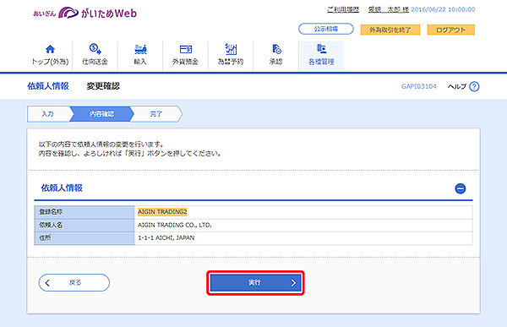Click the 登録名称 row label
The image size is (507, 327).
(x=84, y=212)
